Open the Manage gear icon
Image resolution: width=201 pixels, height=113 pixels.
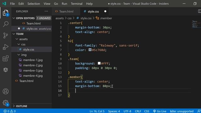click(x=6, y=103)
